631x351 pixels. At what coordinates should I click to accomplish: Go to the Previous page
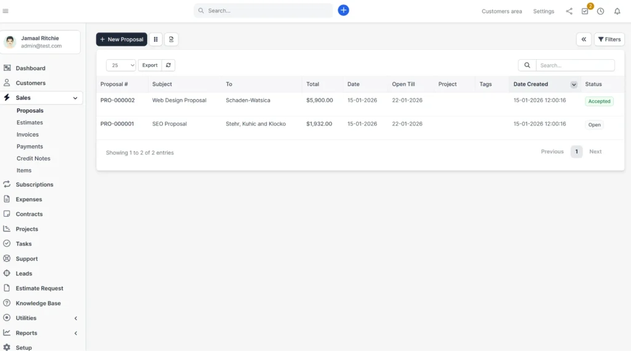(552, 151)
